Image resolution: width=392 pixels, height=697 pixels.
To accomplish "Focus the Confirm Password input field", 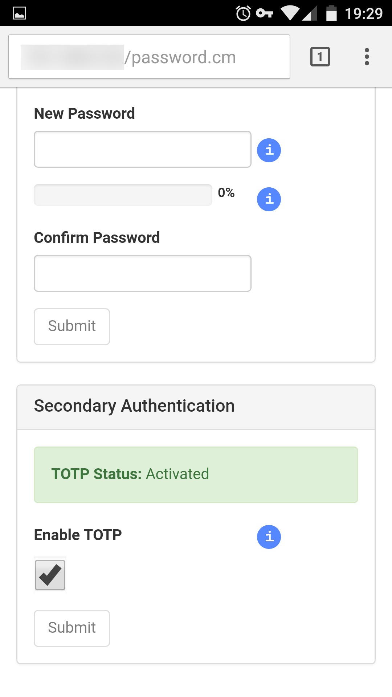I will (x=142, y=273).
